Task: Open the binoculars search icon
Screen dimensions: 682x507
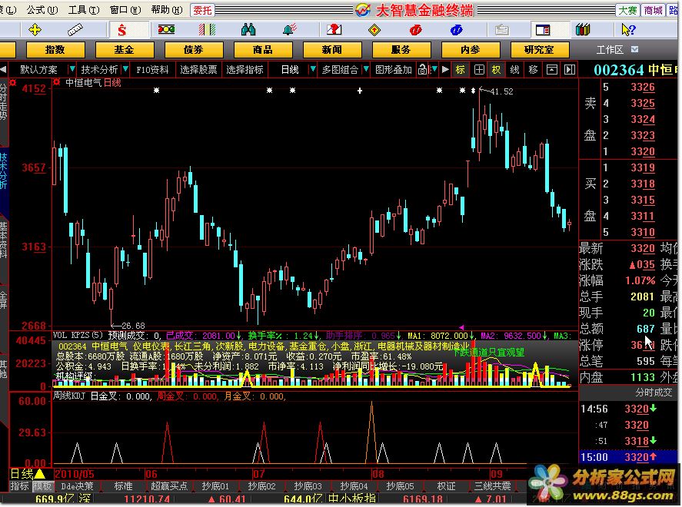Action: coord(248,29)
